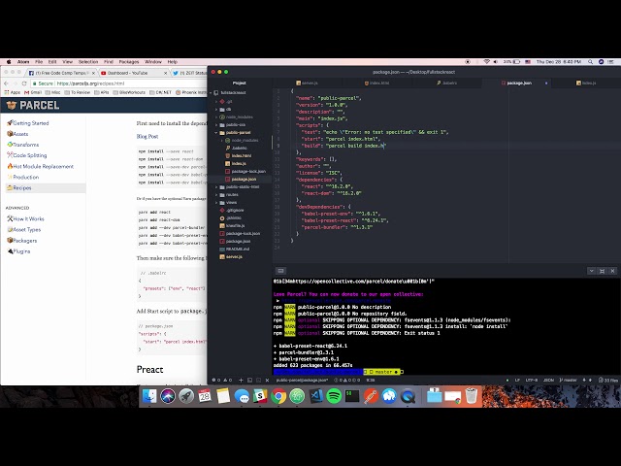
Task: Open README.md in project tree
Action: (237, 249)
